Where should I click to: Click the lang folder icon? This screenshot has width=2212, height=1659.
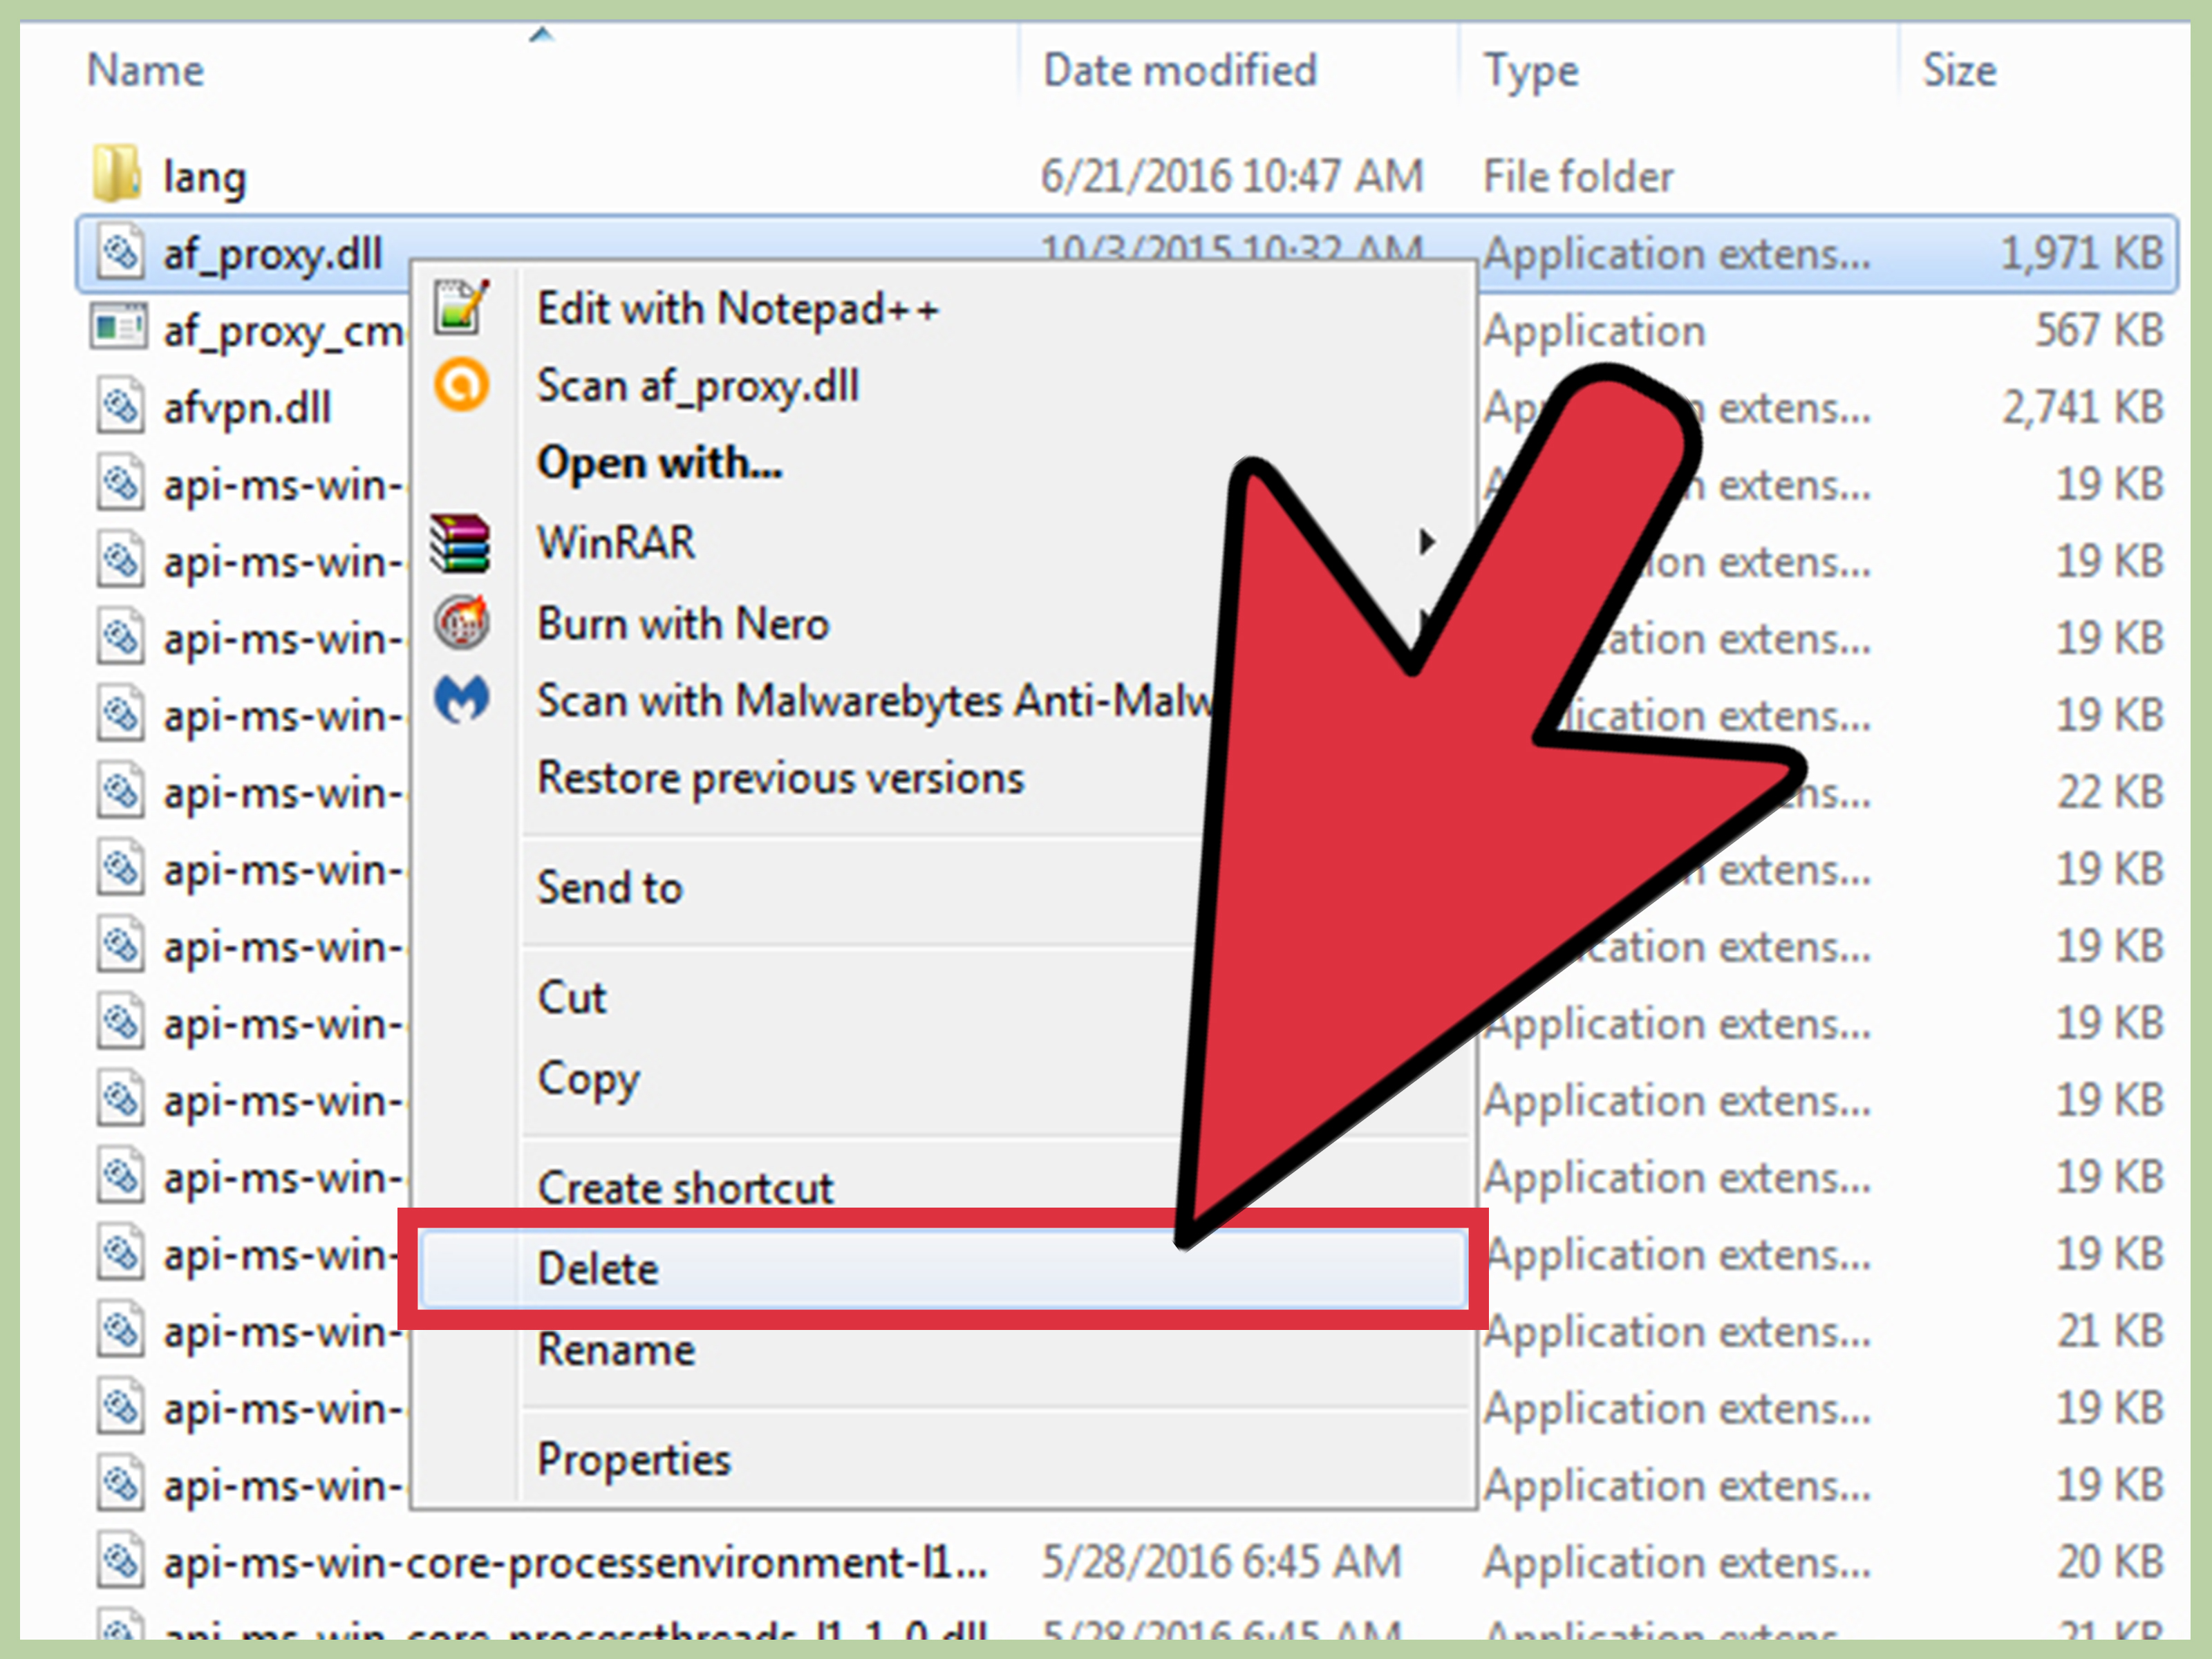[x=116, y=173]
